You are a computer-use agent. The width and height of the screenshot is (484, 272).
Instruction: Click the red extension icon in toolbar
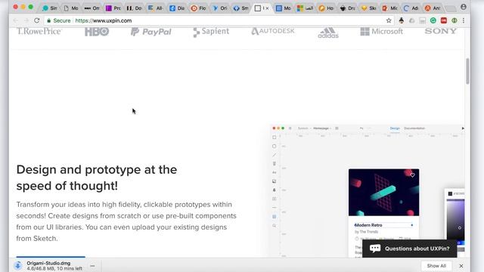(444, 20)
